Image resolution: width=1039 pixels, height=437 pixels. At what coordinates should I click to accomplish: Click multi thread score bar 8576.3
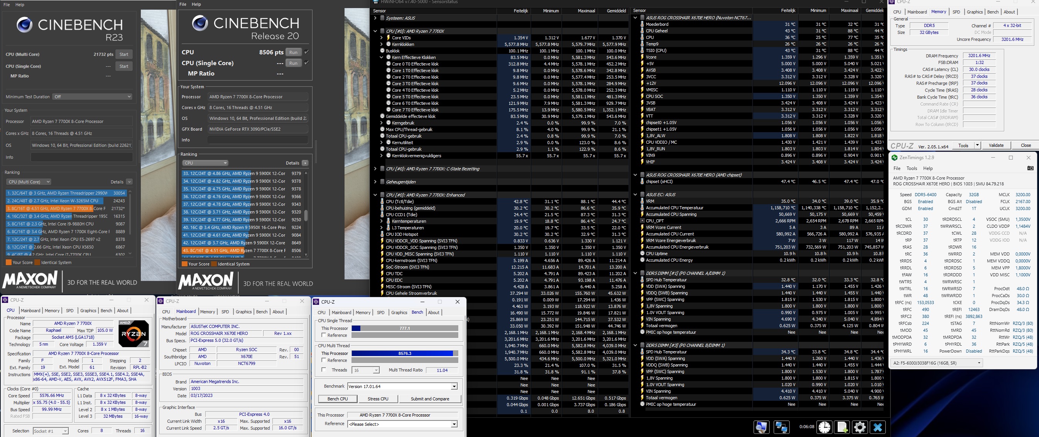tap(405, 353)
